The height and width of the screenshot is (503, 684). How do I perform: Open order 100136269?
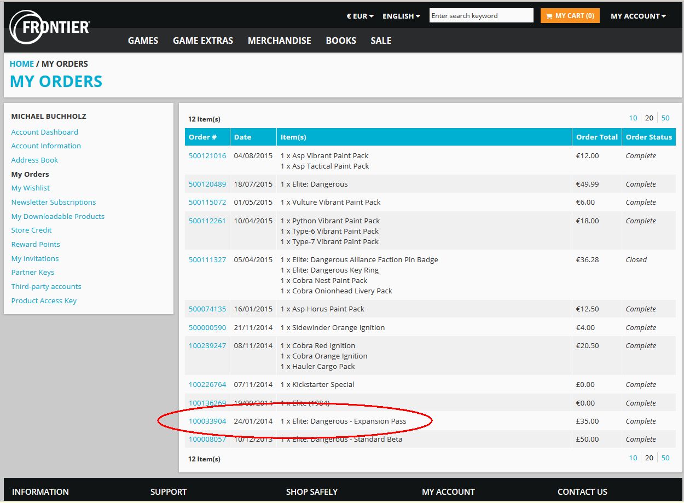[x=207, y=403]
